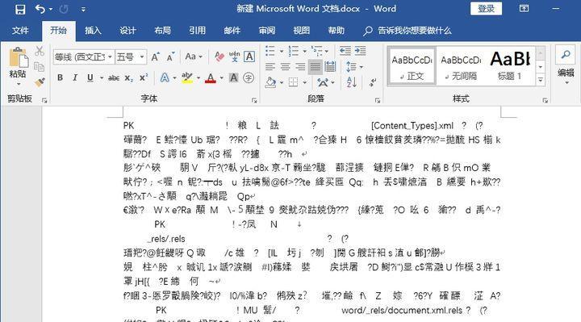The height and width of the screenshot is (322, 581).
Task: Expand the 粘贴 paste options arrow
Action: [18, 84]
